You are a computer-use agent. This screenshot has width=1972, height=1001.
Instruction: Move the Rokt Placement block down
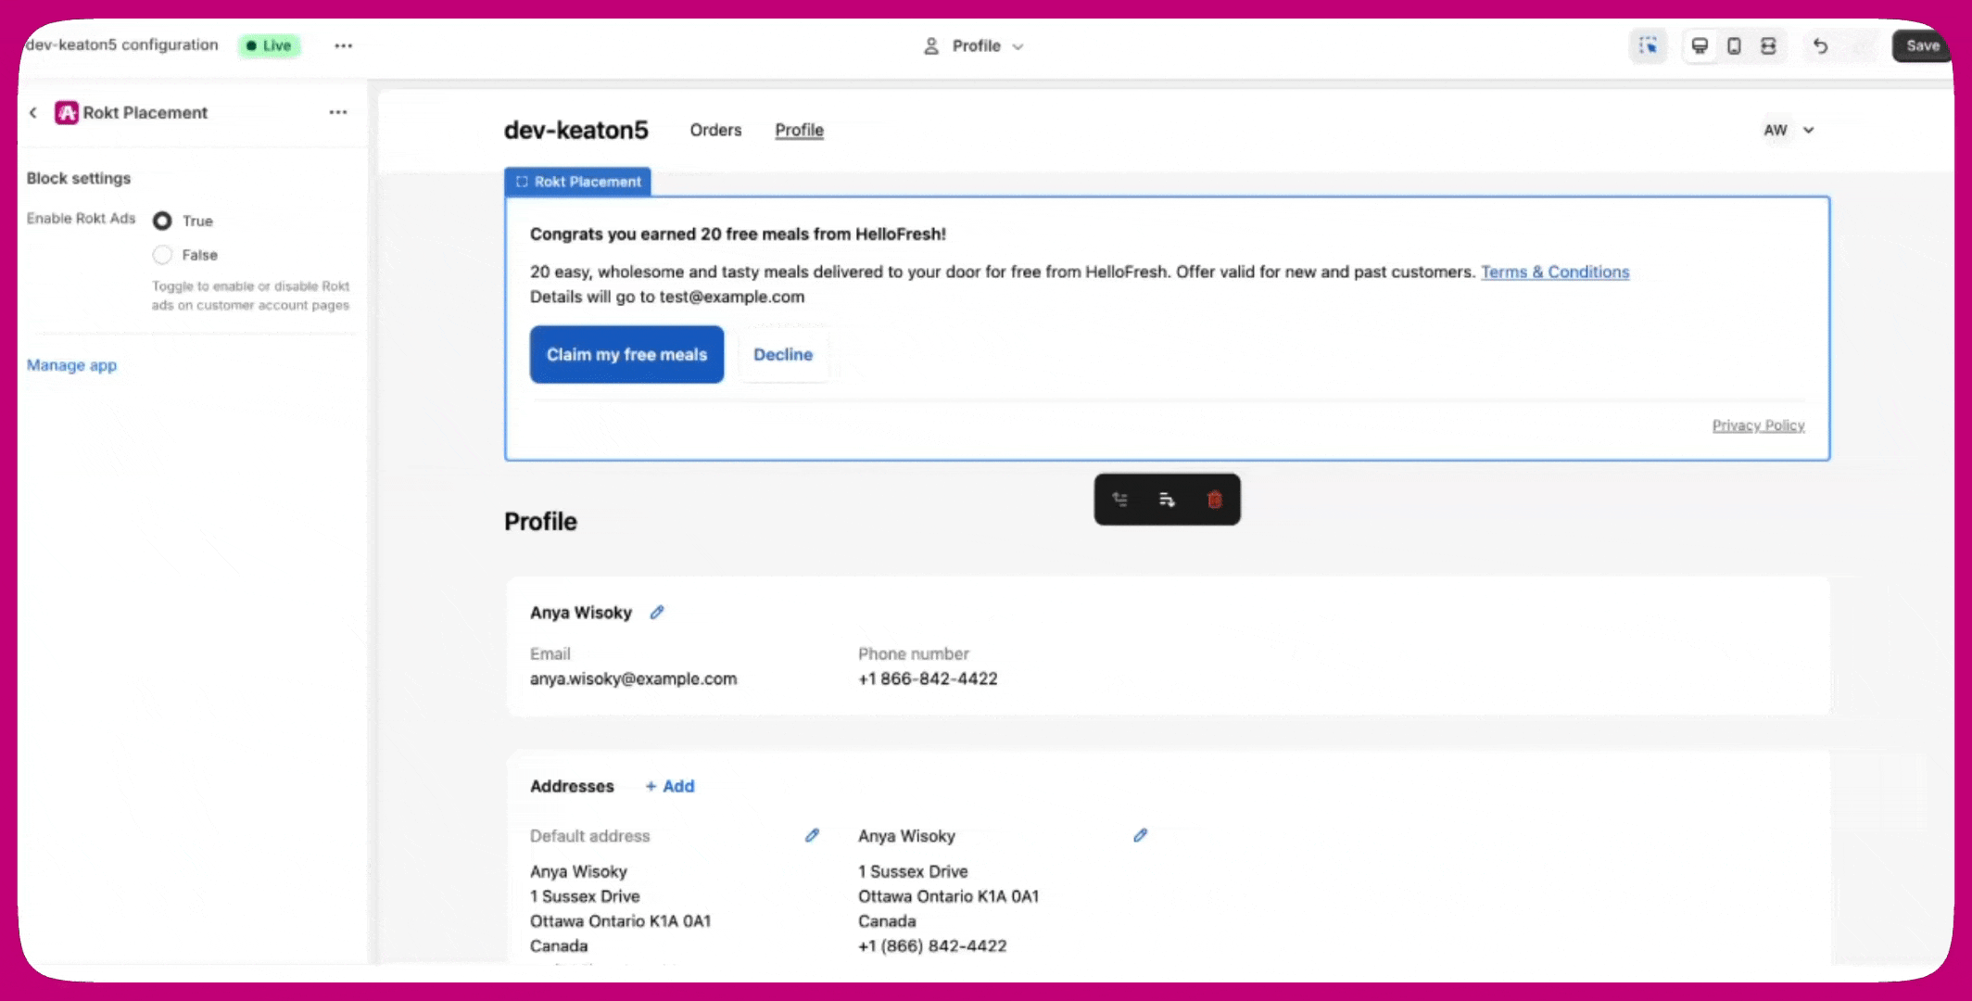click(x=1167, y=500)
